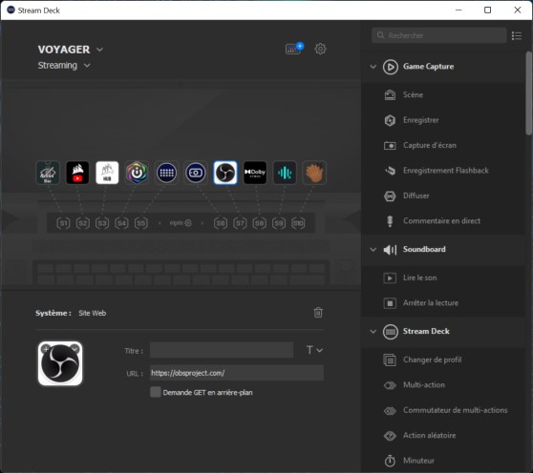Open the Stream Deck Store keyboard icon
This screenshot has width=533, height=473.
click(294, 49)
